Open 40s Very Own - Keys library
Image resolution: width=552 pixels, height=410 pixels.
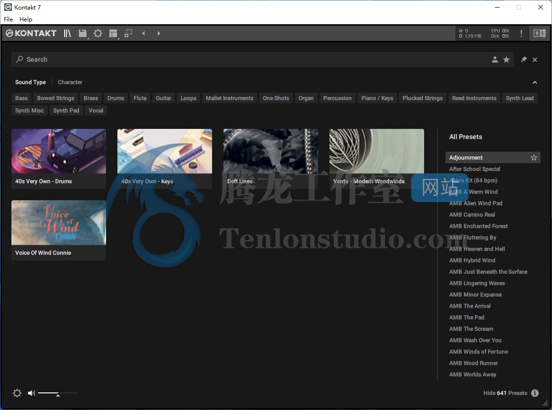pyautogui.click(x=165, y=159)
